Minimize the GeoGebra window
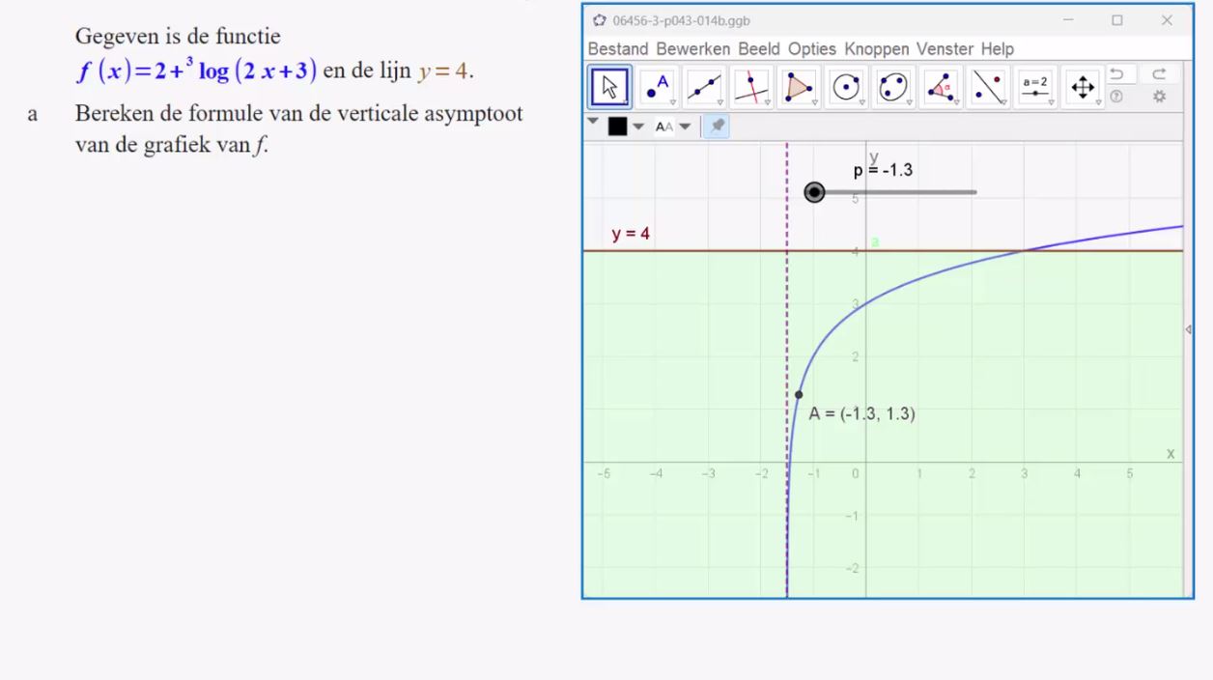 pos(1068,20)
